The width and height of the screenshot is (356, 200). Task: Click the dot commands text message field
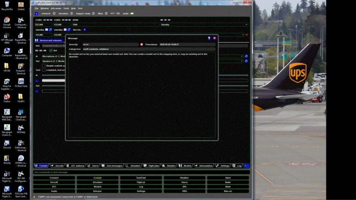pyautogui.click(x=141, y=172)
